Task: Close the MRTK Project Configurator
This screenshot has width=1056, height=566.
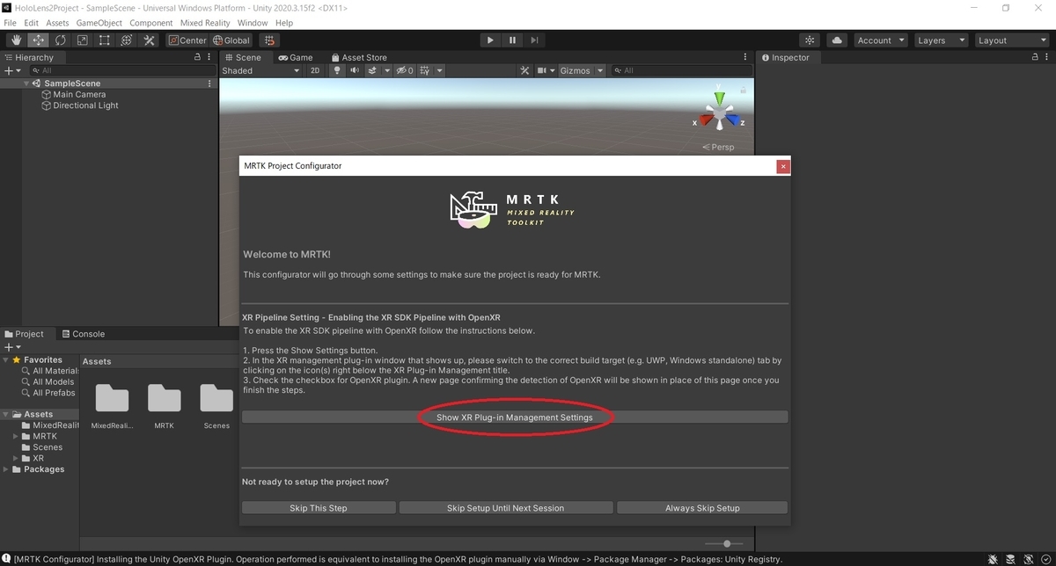Action: (783, 166)
